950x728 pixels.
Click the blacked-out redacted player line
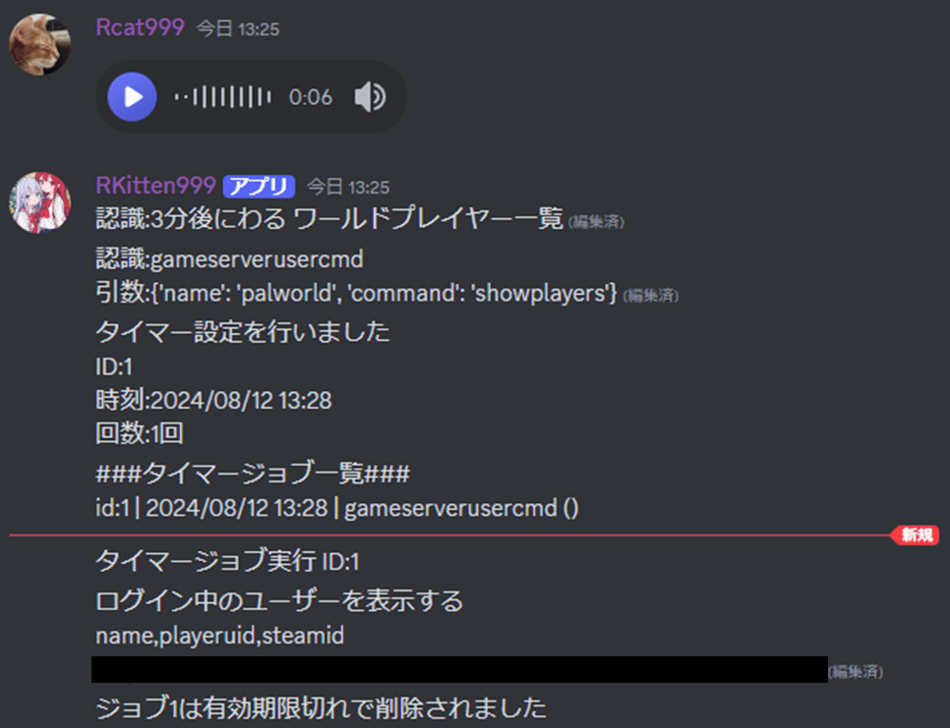click(x=460, y=669)
